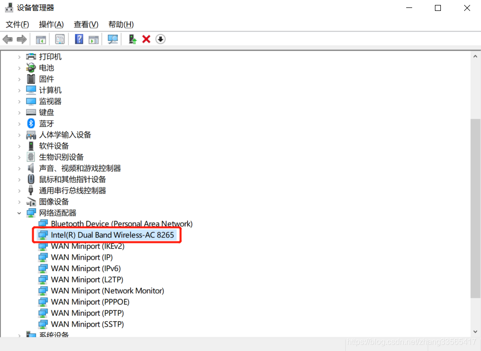Click the battery icon beside 电池

(x=31, y=67)
